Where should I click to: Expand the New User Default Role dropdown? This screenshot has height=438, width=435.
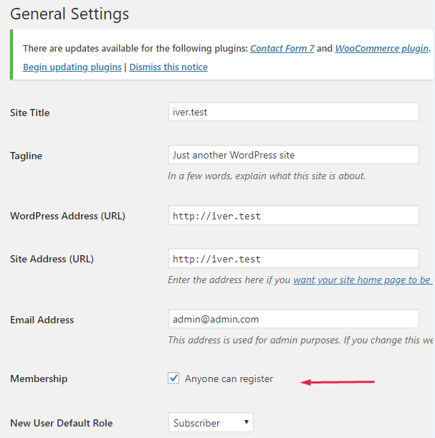point(211,423)
